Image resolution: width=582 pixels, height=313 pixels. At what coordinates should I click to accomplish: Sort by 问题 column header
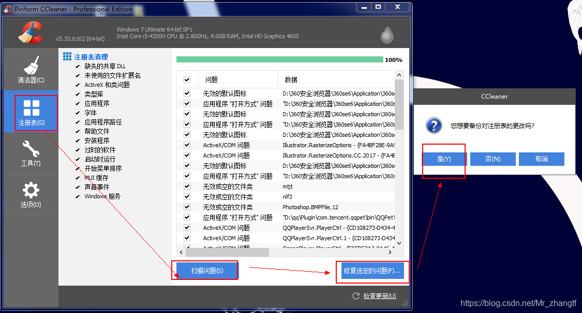(x=238, y=80)
